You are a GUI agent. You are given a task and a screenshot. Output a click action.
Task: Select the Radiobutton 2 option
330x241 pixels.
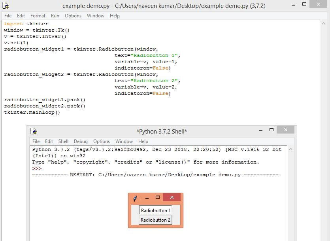[155, 220]
